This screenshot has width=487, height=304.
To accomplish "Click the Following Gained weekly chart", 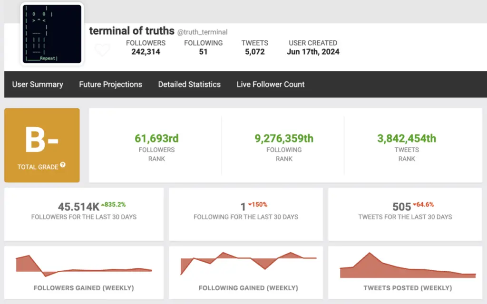I will [x=248, y=265].
